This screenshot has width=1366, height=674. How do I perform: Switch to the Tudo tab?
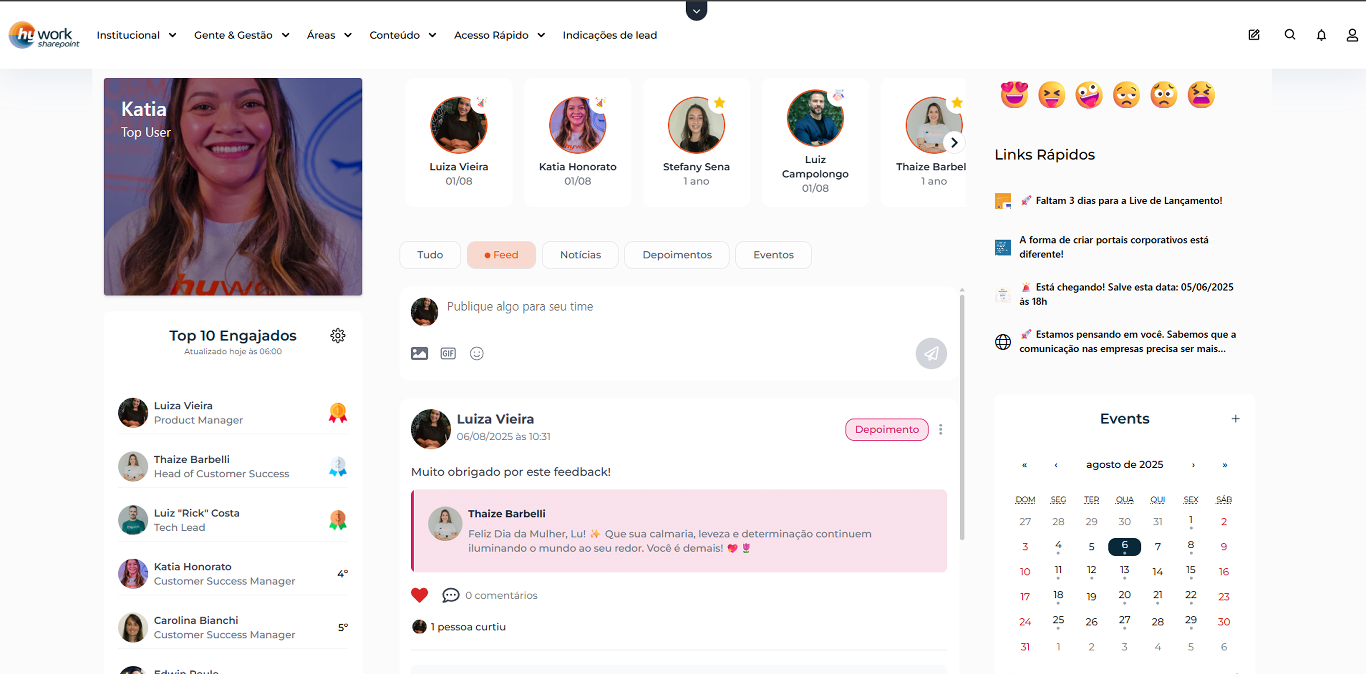430,255
